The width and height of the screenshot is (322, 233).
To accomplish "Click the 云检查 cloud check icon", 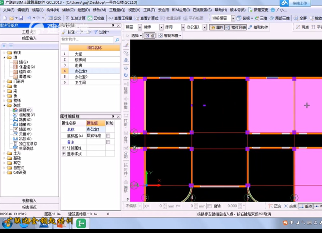I will (x=96, y=18).
